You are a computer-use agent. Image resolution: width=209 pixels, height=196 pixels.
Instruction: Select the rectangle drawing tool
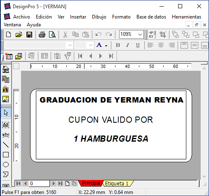[x=6, y=155]
